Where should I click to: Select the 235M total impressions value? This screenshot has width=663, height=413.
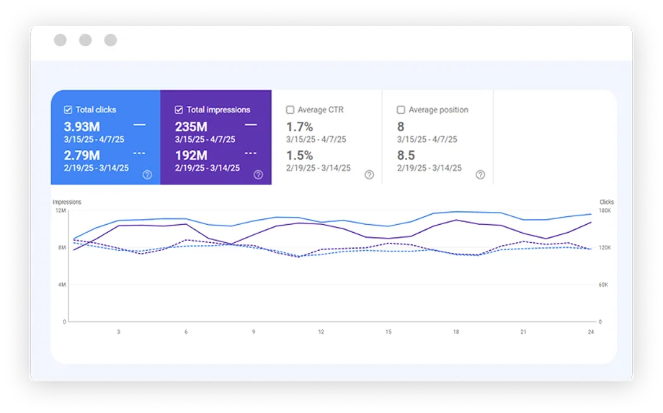tap(192, 127)
